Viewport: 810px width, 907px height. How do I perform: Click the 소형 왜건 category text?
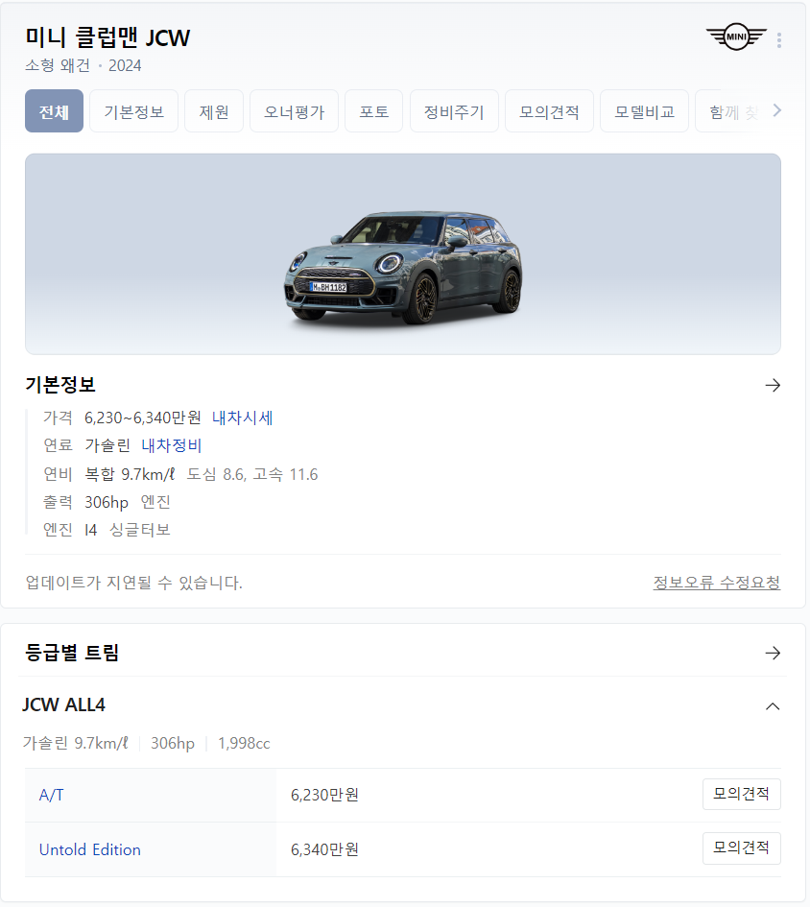tap(58, 65)
